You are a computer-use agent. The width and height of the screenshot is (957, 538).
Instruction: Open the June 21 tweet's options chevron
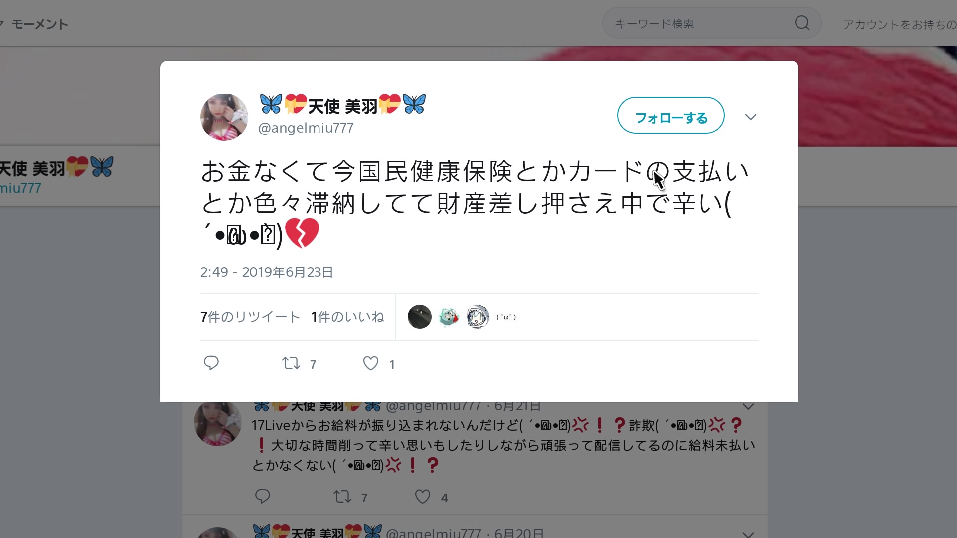pyautogui.click(x=748, y=407)
